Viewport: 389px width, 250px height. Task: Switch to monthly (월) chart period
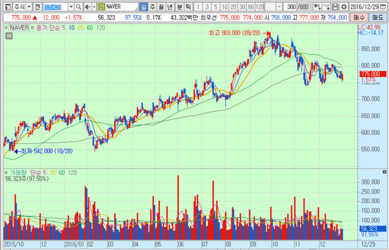161,6
